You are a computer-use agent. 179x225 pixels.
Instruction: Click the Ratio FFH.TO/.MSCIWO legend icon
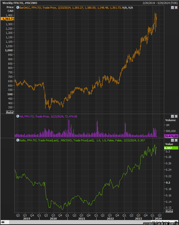17,140
